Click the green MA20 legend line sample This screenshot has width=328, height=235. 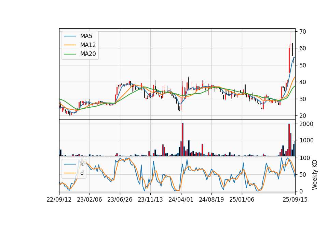(70, 54)
